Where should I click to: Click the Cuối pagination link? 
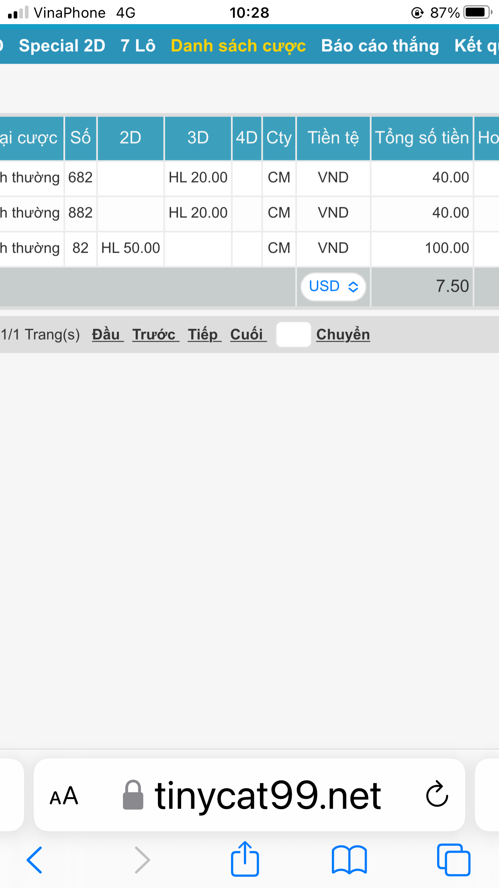[248, 334]
